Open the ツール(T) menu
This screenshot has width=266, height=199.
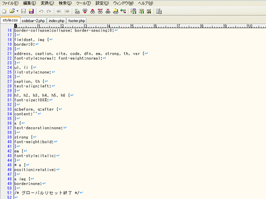pyautogui.click(x=83, y=3)
